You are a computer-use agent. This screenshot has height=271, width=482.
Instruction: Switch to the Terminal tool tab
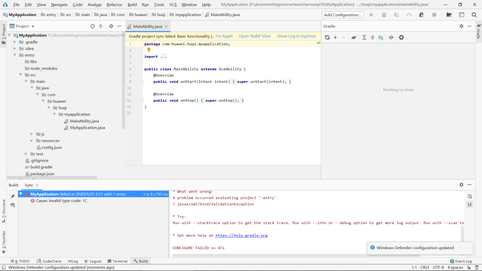pos(117,261)
